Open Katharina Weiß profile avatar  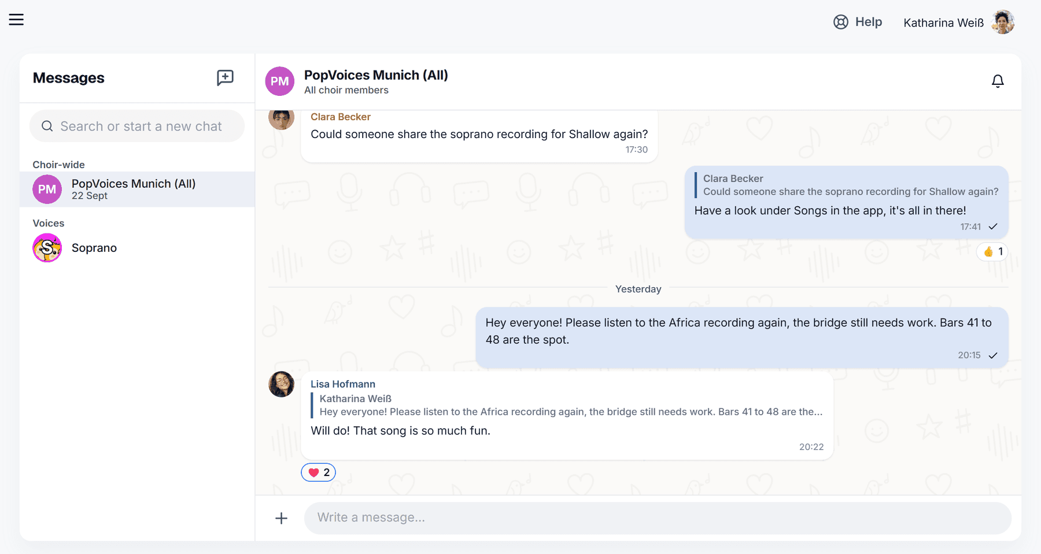(x=1003, y=22)
